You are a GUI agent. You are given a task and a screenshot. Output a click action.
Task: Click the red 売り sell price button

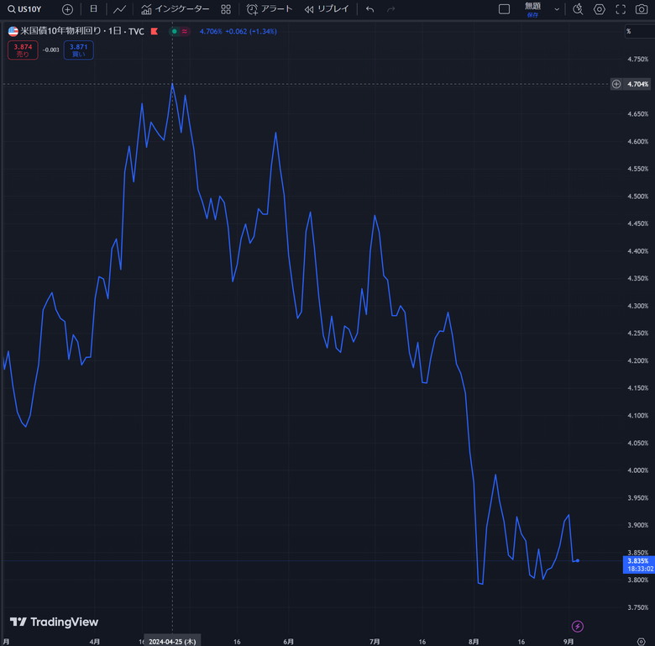(x=23, y=50)
